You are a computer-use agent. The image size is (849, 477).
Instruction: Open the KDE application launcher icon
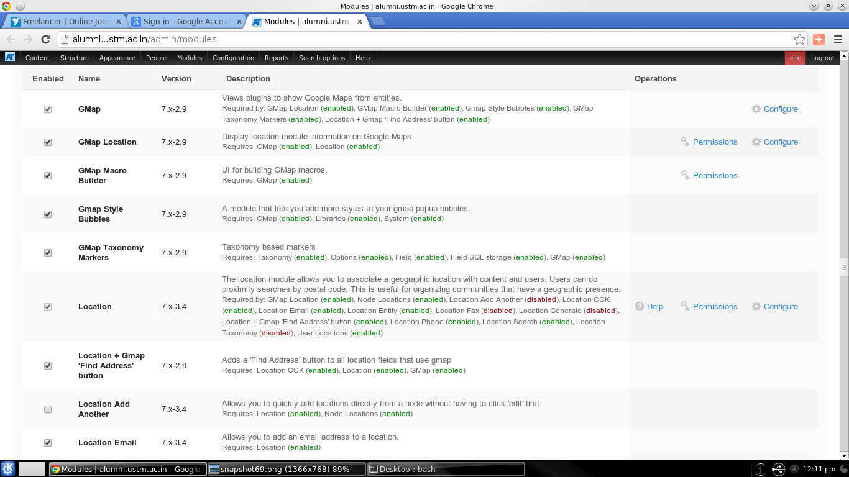point(8,469)
